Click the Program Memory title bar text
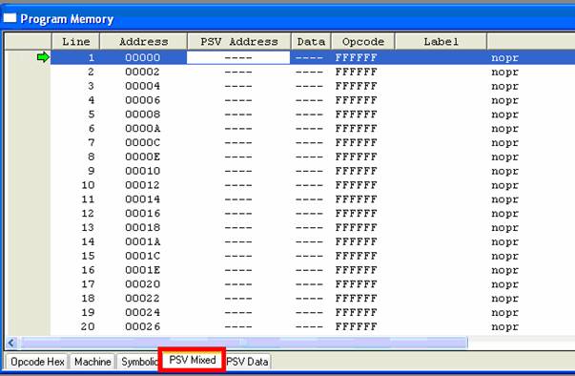This screenshot has height=376, width=575. (x=67, y=19)
